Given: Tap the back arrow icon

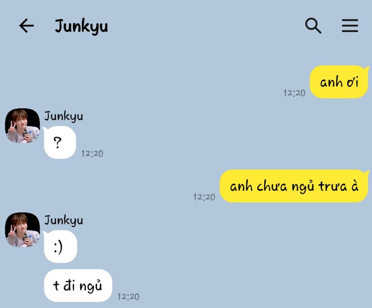Looking at the screenshot, I should click(x=26, y=26).
